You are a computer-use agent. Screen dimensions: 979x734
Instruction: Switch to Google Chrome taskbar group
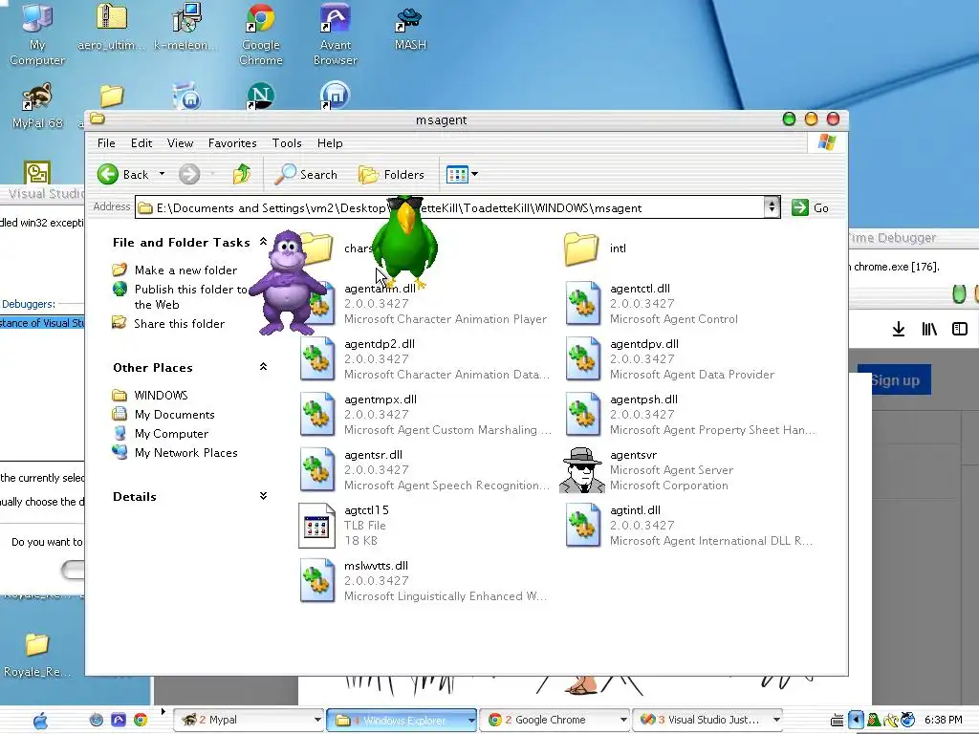pos(556,720)
